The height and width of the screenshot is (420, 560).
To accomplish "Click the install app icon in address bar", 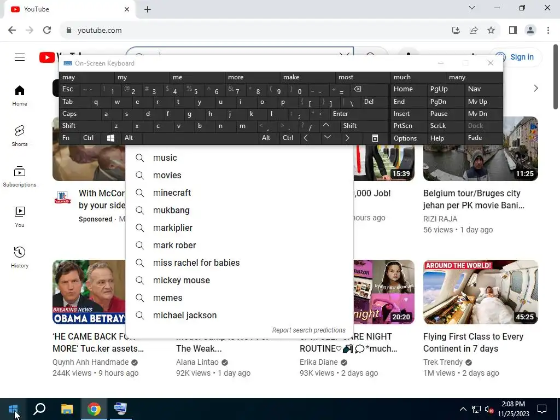I will coord(456,31).
